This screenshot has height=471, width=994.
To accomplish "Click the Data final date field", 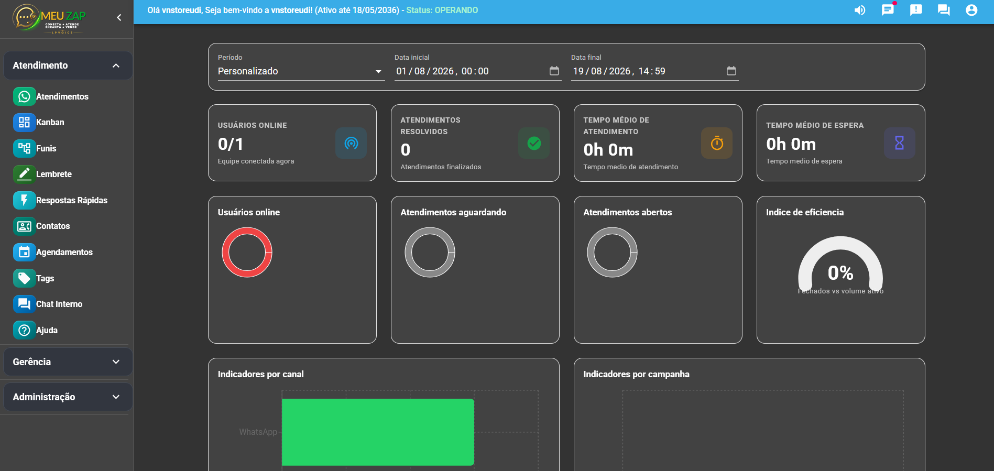I will coord(654,71).
